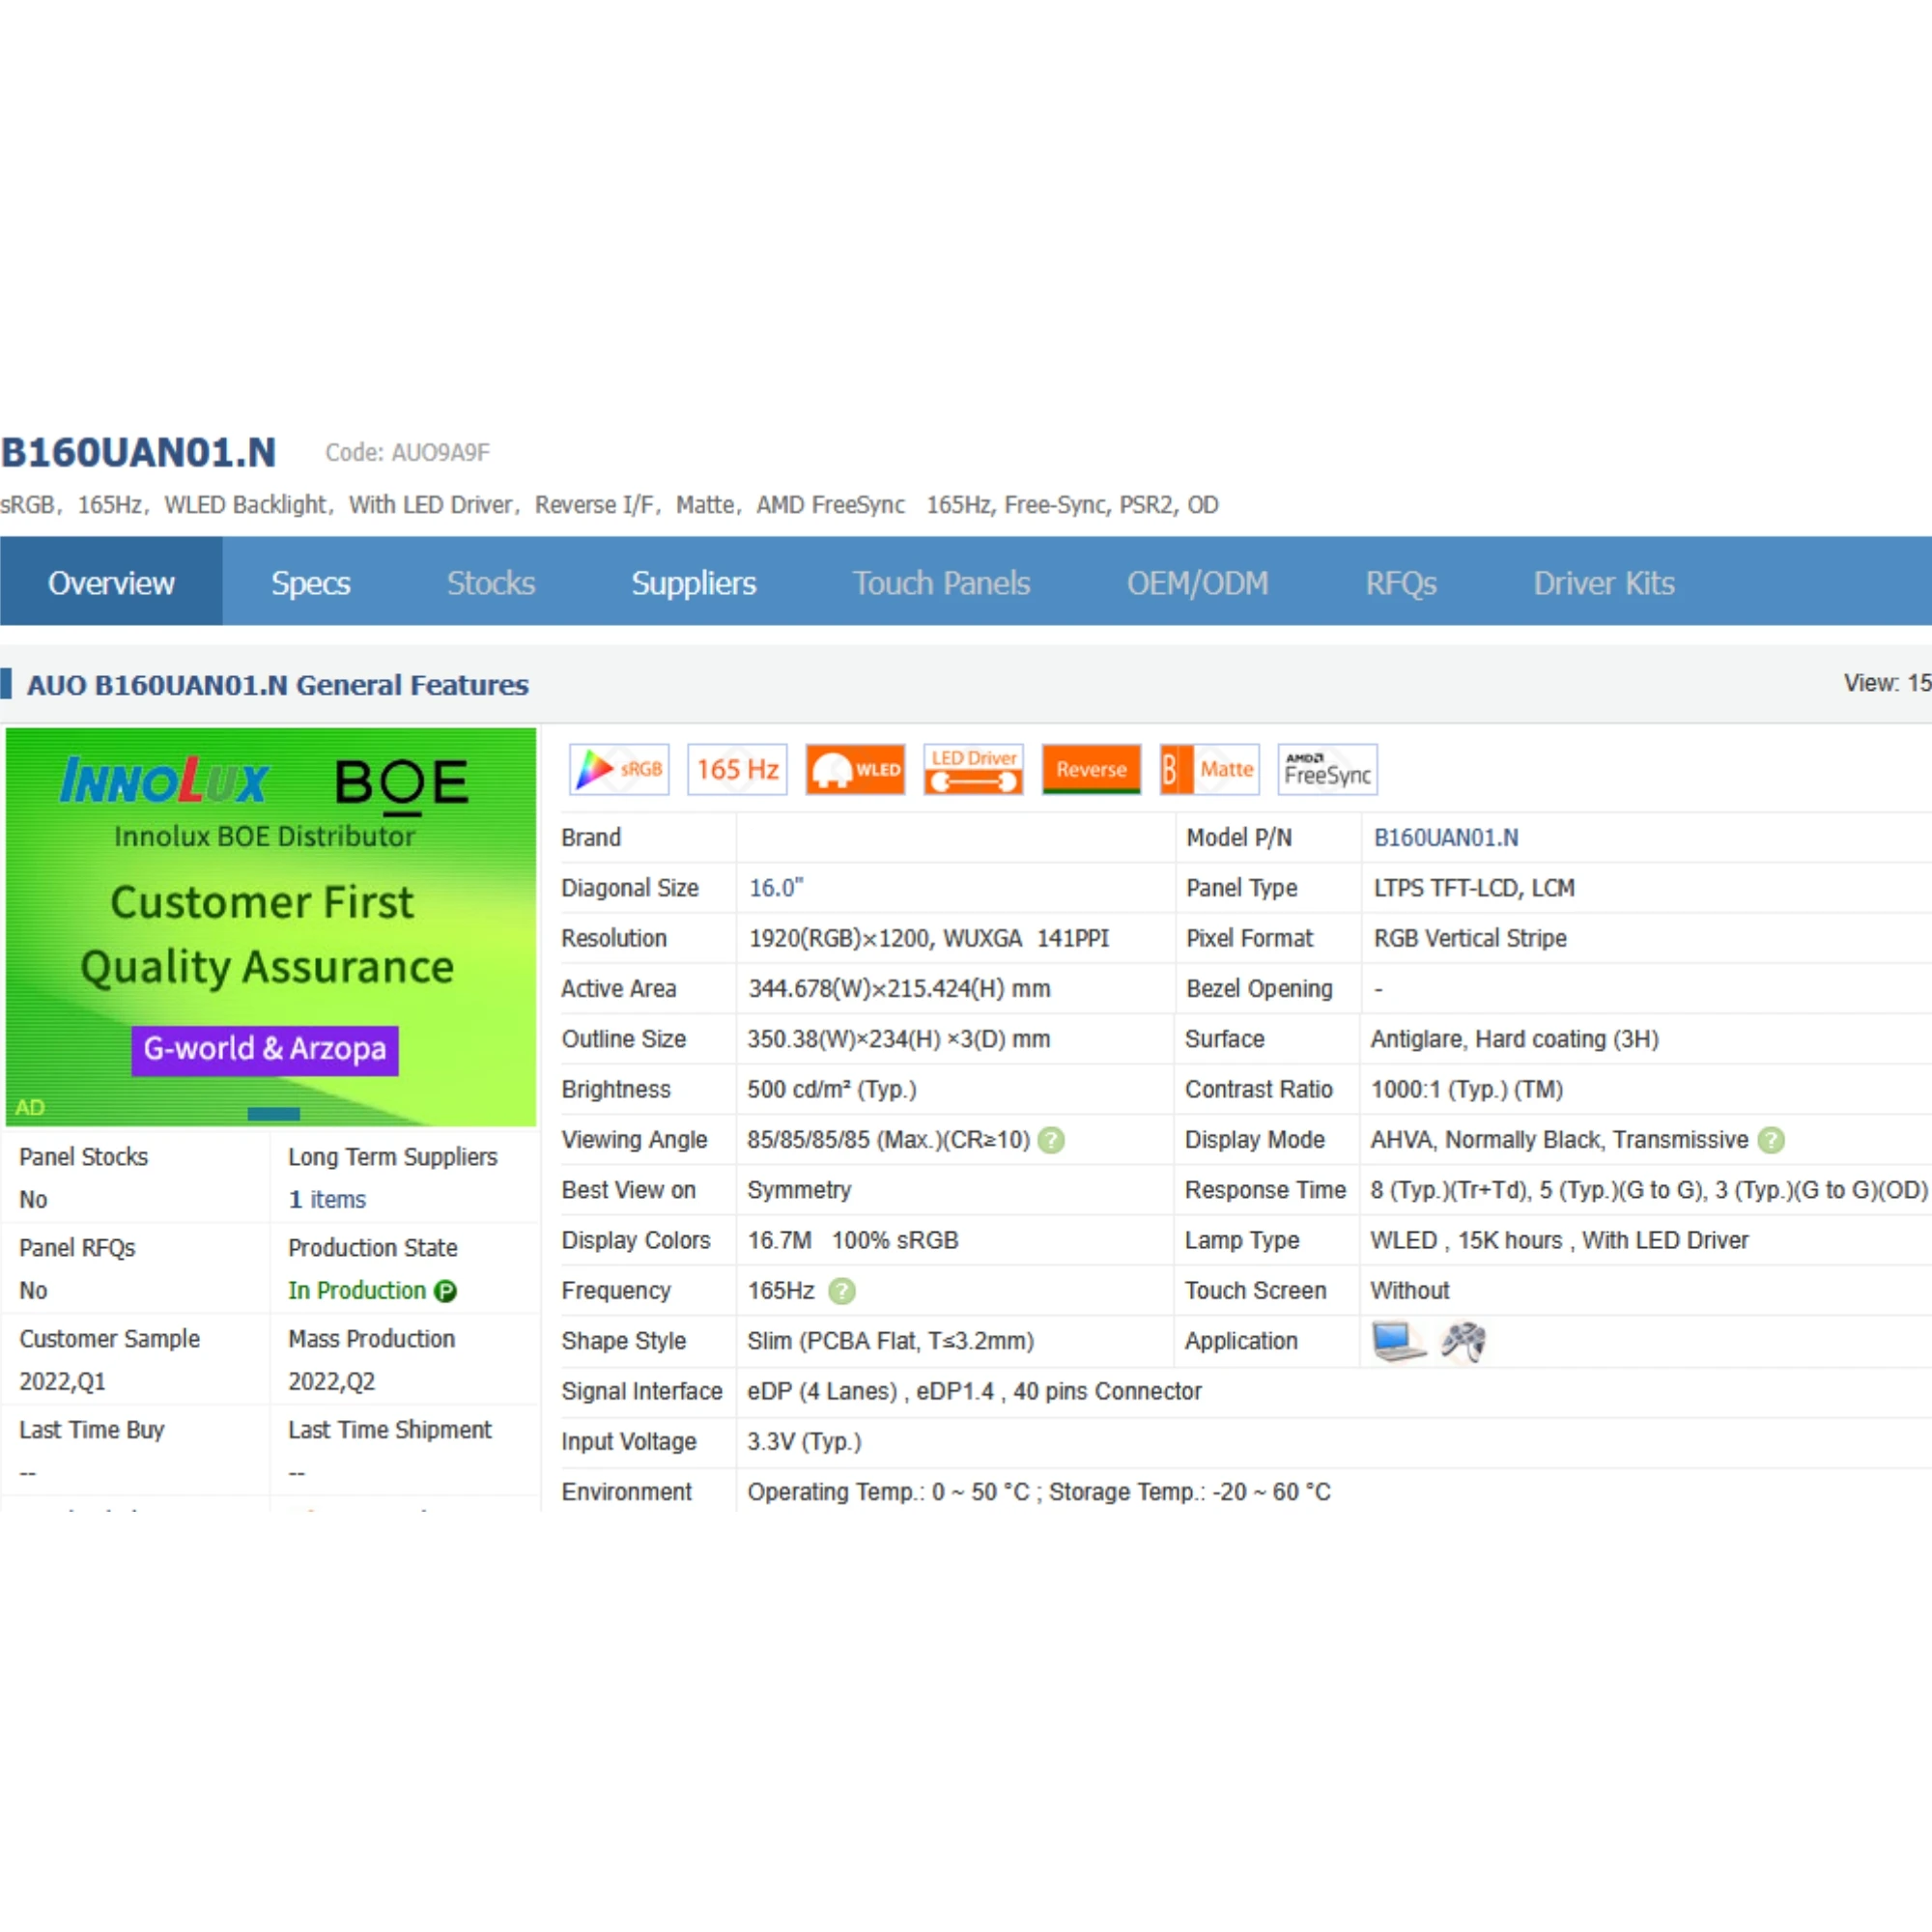Click help icon next to Display Mode
The height and width of the screenshot is (1932, 1932).
(x=1770, y=1140)
